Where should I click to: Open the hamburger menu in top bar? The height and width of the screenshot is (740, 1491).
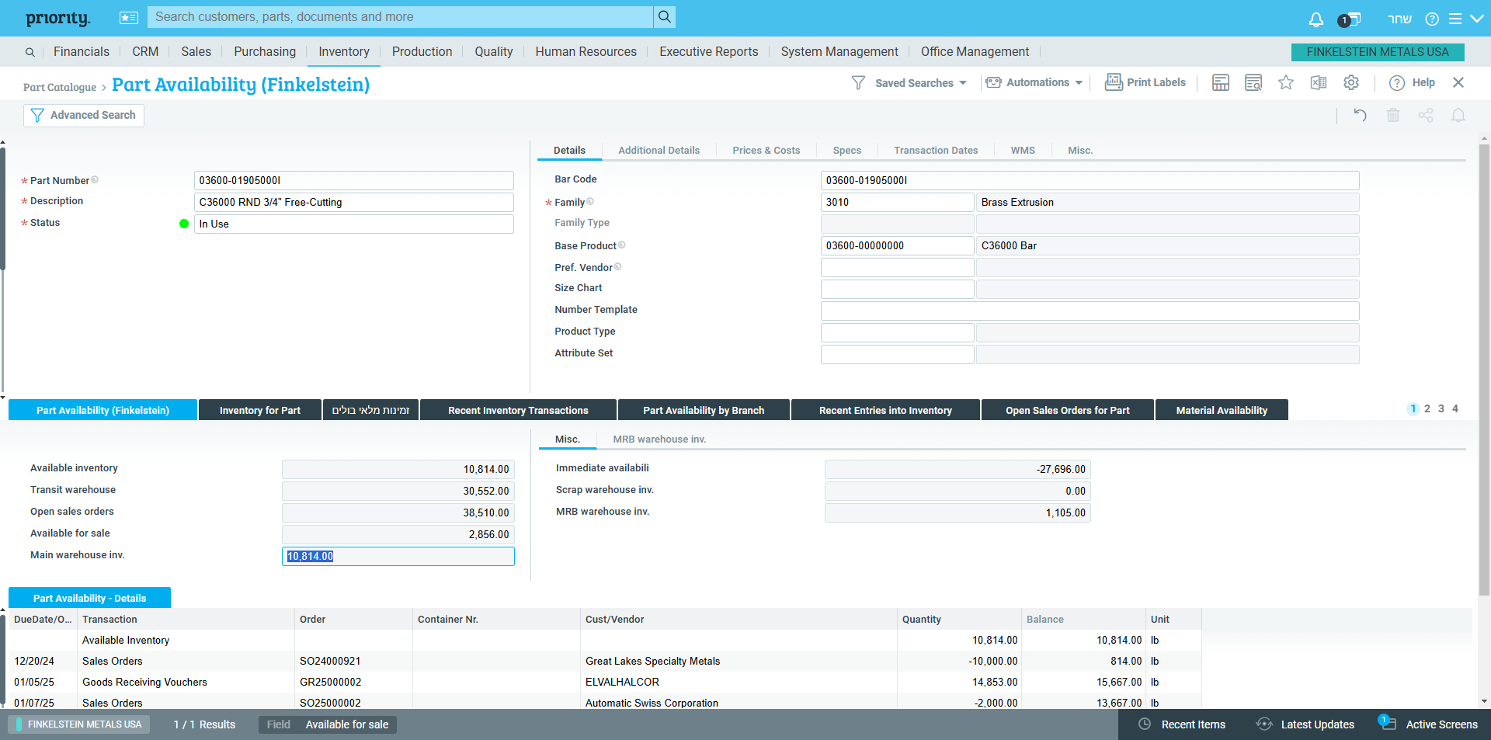click(x=1455, y=19)
